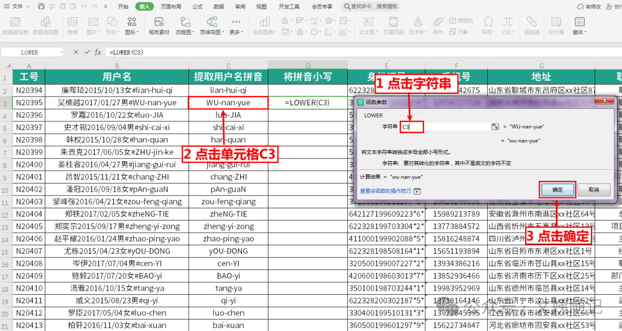This screenshot has height=331, width=622.
Task: Click the Print icon in quick access toolbar
Action: (63, 6)
